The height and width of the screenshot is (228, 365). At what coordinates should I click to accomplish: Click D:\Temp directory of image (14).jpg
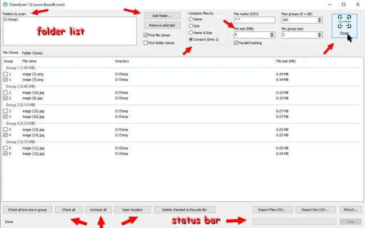pyautogui.click(x=121, y=135)
